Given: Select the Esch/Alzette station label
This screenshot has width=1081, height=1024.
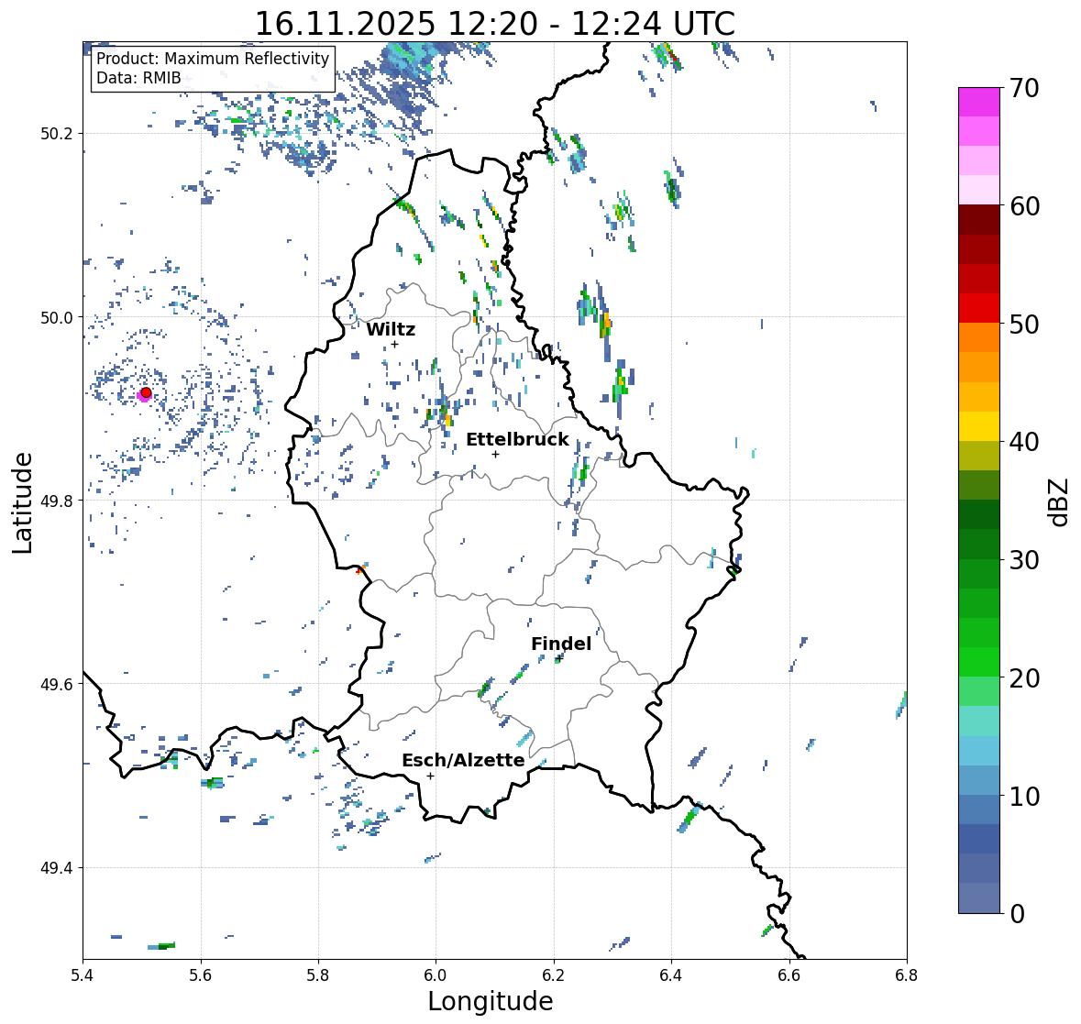Looking at the screenshot, I should click(463, 760).
